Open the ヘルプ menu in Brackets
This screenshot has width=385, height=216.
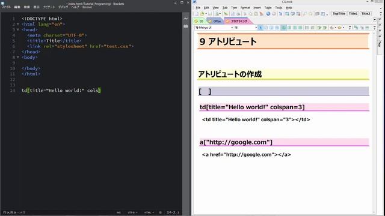point(75,7)
